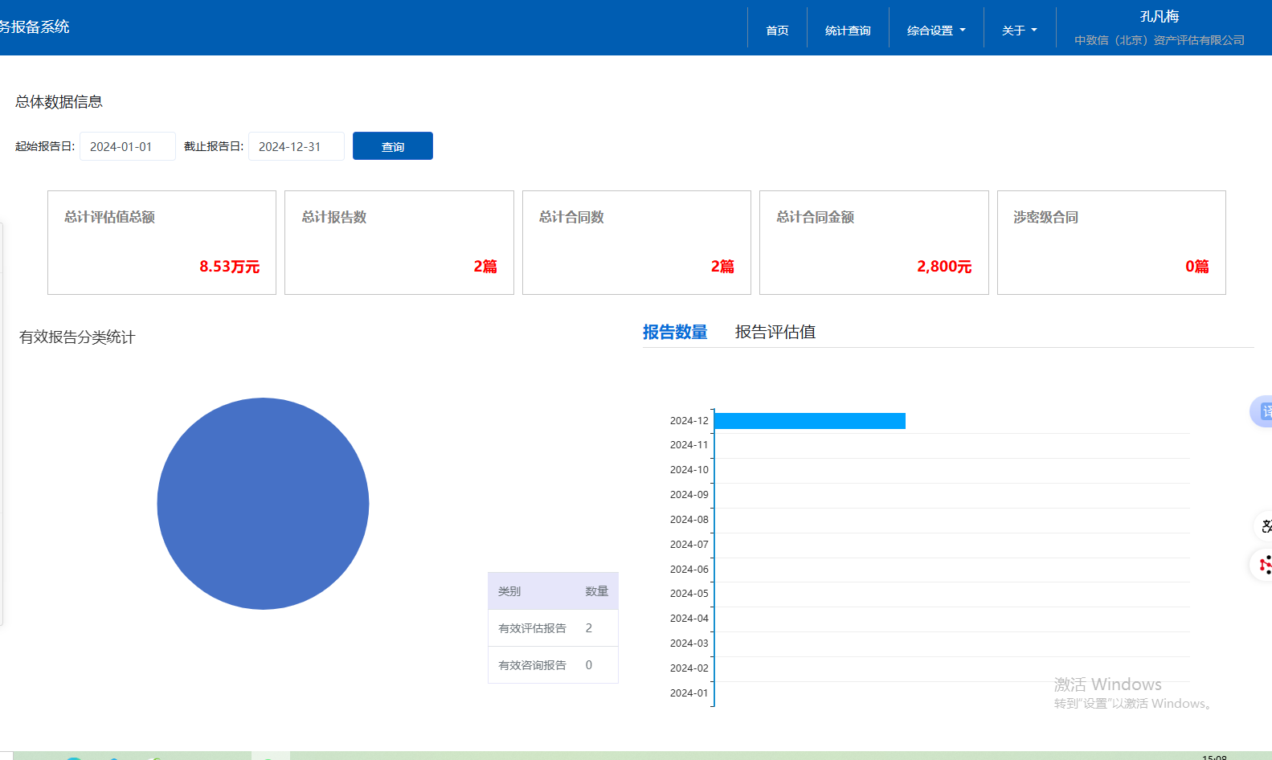Viewport: 1272px width, 760px height.
Task: Click the 截止报告日 date field
Action: coord(296,146)
